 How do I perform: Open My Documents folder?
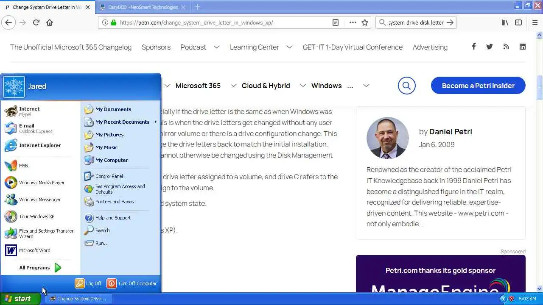[x=120, y=109]
